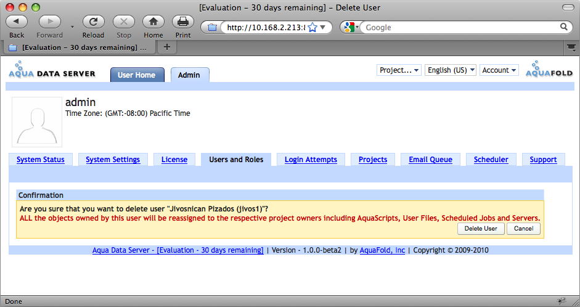The height and width of the screenshot is (307, 580).
Task: Click the status bar icon at bottom right
Action: coord(562,301)
